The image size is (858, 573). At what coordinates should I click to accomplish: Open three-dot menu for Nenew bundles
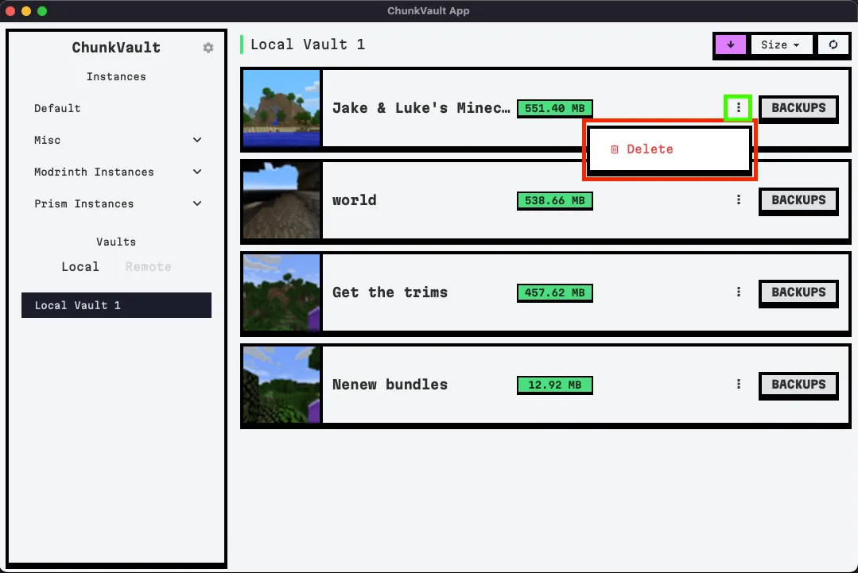coord(739,385)
